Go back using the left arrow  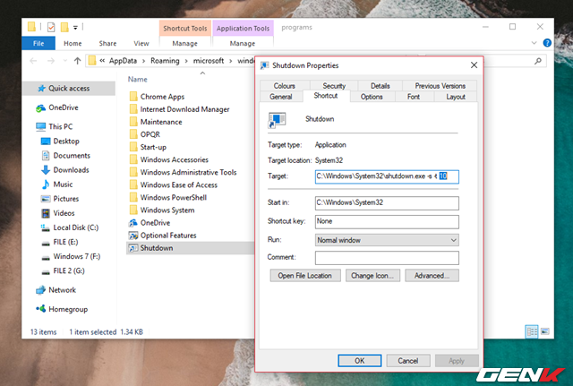click(x=33, y=61)
